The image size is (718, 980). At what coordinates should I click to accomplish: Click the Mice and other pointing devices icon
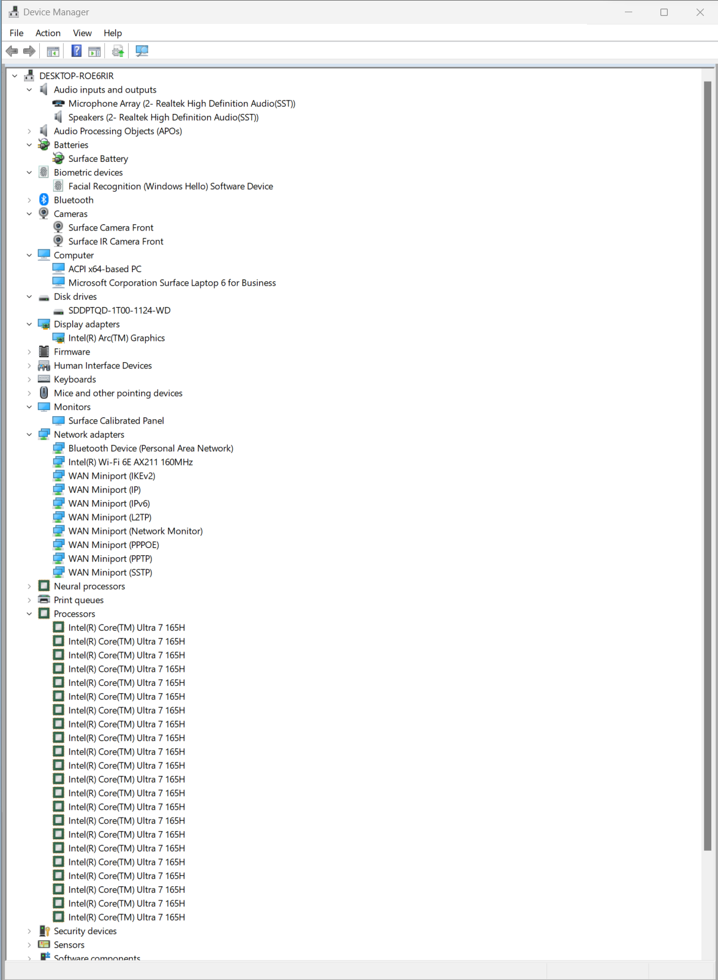click(x=44, y=393)
